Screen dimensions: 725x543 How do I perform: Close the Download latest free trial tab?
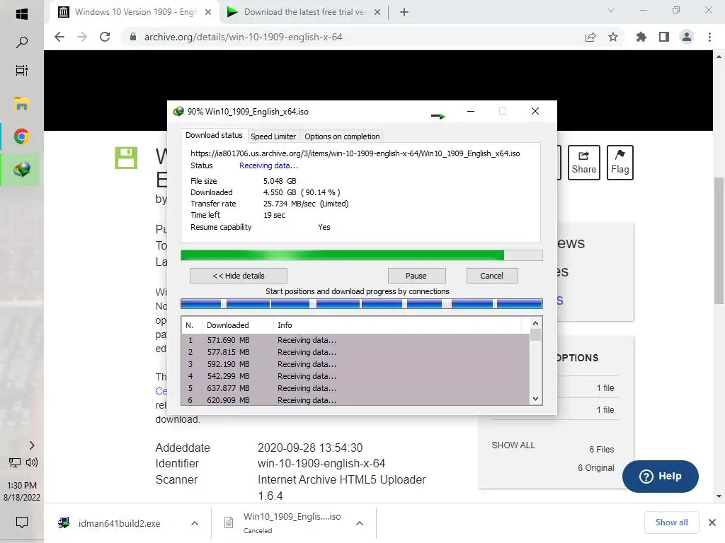377,12
